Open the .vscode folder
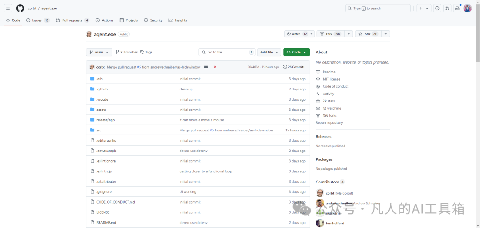This screenshot has height=228, width=480. coord(102,99)
